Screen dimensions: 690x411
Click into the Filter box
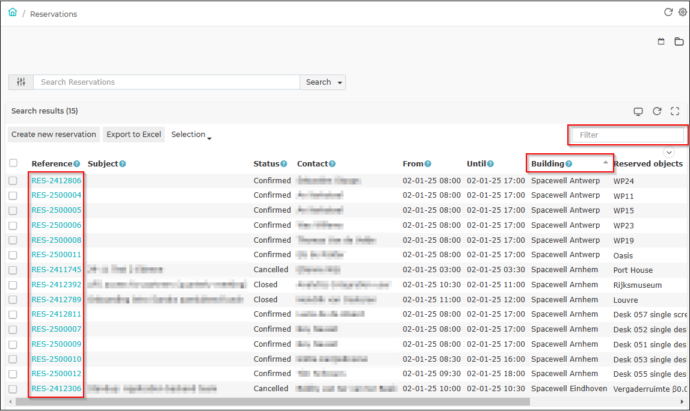click(x=628, y=135)
